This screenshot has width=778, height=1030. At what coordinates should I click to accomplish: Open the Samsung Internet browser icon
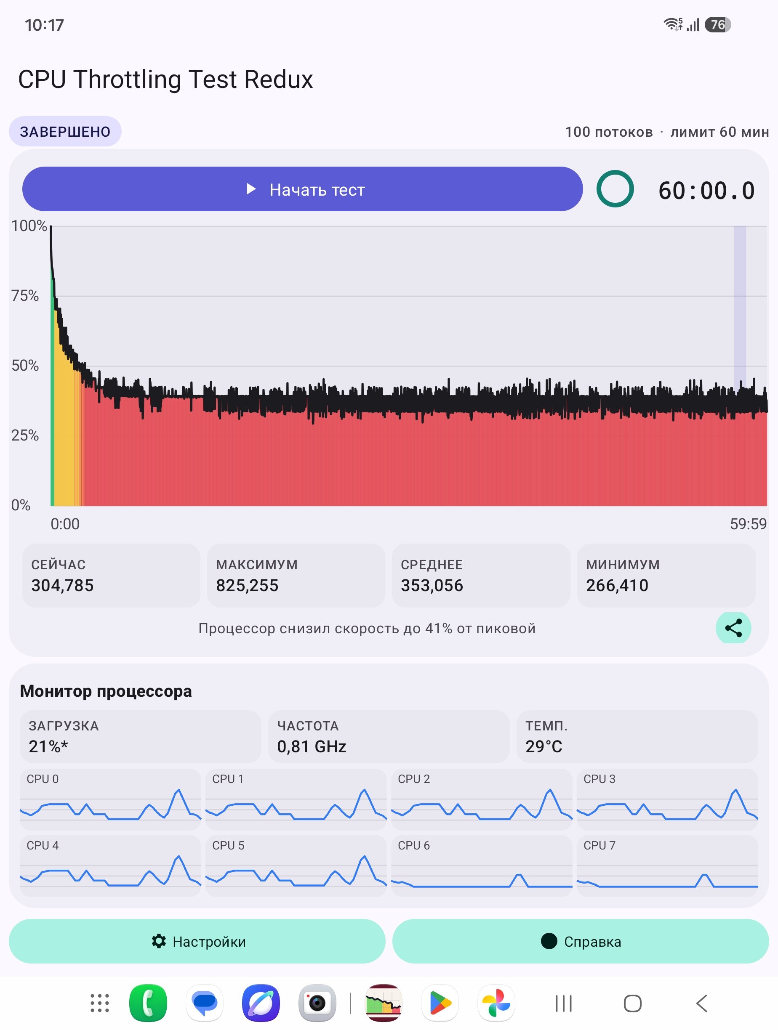[261, 1003]
